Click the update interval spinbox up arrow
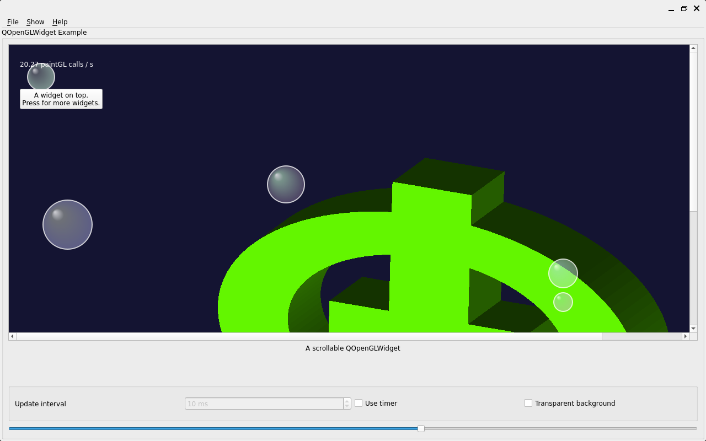The width and height of the screenshot is (706, 441). click(x=347, y=401)
